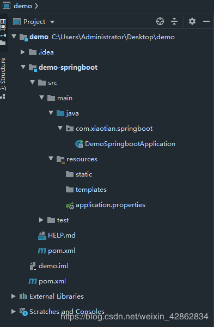Click the Maven icon of demo-springboot pom.xml
Image resolution: width=214 pixels, height=327 pixels.
pyautogui.click(x=42, y=251)
